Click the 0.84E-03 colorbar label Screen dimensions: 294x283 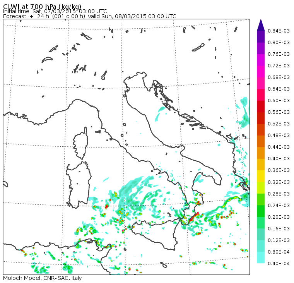279,31
